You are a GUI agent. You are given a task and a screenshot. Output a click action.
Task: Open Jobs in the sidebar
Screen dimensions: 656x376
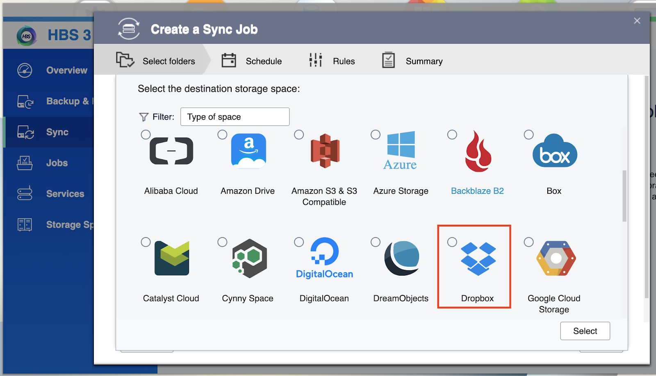click(x=57, y=163)
